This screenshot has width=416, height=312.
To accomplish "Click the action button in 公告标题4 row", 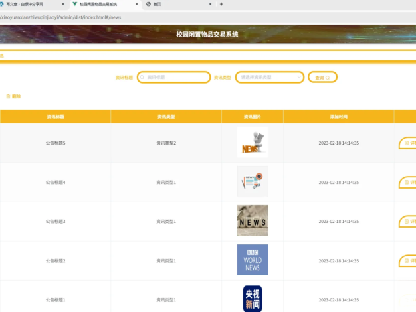I will (407, 183).
